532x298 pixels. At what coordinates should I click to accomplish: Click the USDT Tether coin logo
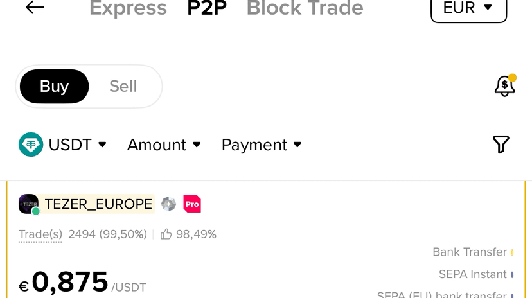[x=31, y=145]
